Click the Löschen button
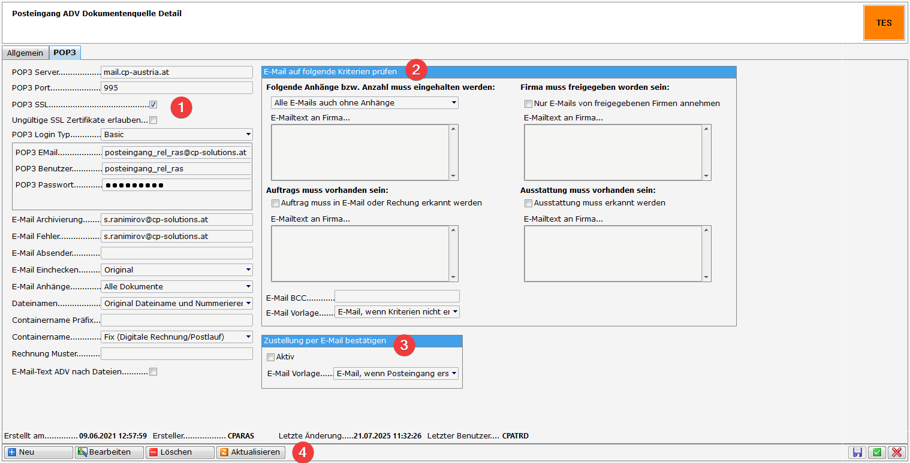 point(180,452)
